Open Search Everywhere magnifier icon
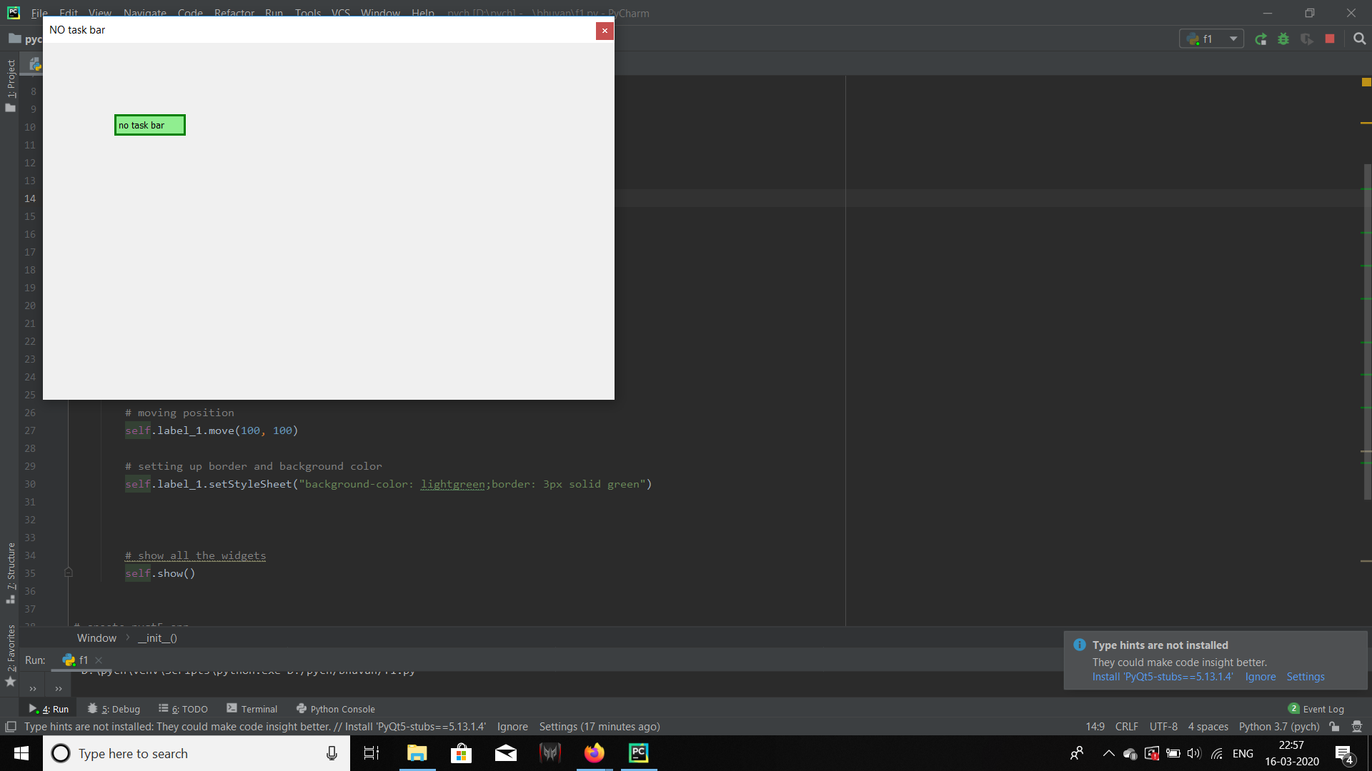Screen dimensions: 1372x771 [1359, 39]
